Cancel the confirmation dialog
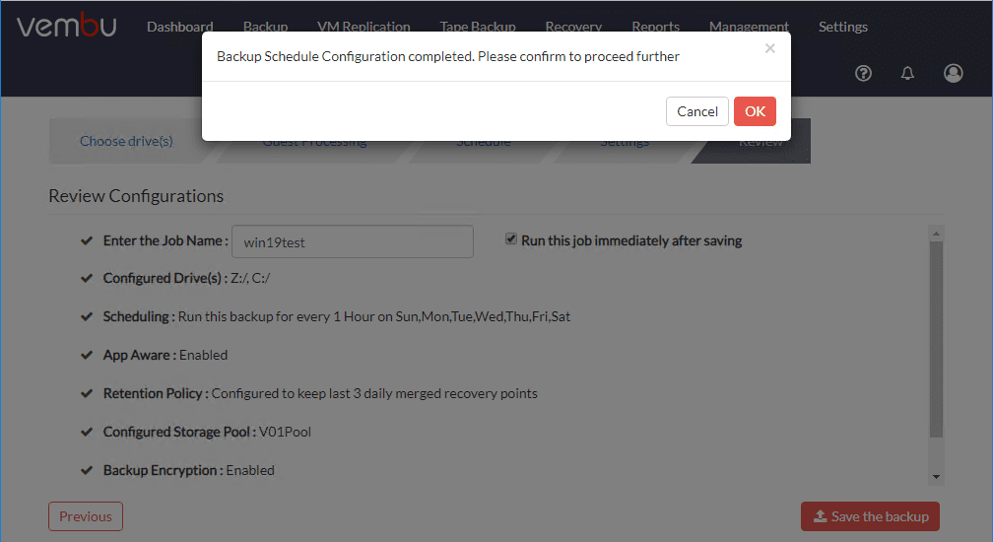The image size is (993, 542). (697, 111)
